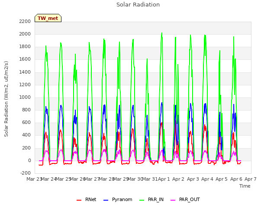
Task: Click the Apr 4 x-axis date label
Action: (207, 179)
